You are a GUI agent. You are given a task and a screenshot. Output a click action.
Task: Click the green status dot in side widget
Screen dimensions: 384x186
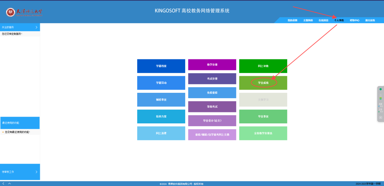[380, 89]
